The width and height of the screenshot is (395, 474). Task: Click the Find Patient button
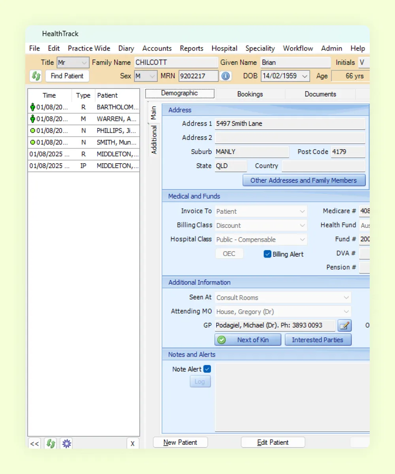click(67, 76)
